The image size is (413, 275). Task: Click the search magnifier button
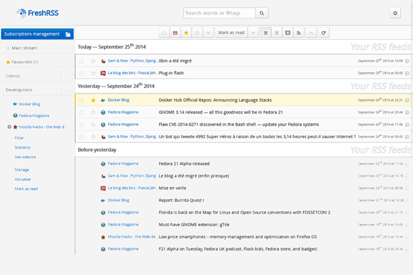[x=262, y=13]
